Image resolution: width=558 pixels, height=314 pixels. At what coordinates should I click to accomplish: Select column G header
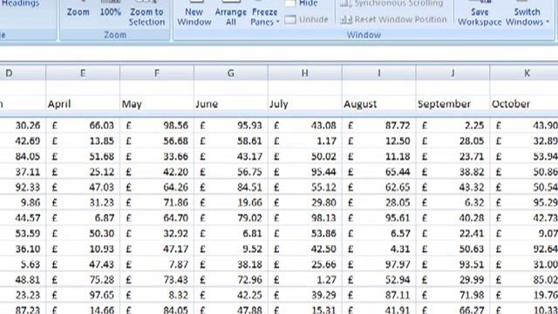(231, 73)
